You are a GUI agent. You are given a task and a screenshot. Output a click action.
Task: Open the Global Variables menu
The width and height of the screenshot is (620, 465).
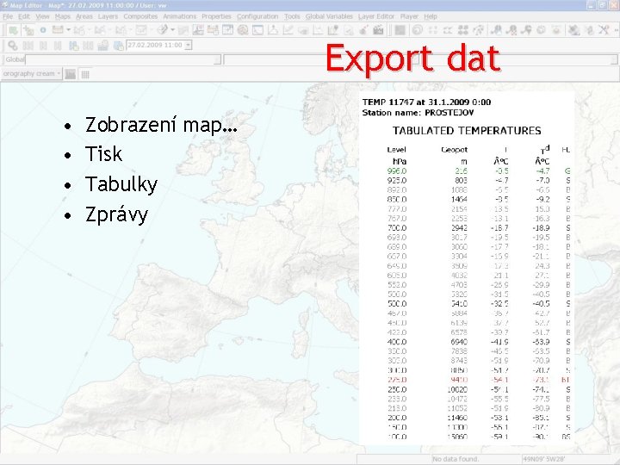(329, 16)
